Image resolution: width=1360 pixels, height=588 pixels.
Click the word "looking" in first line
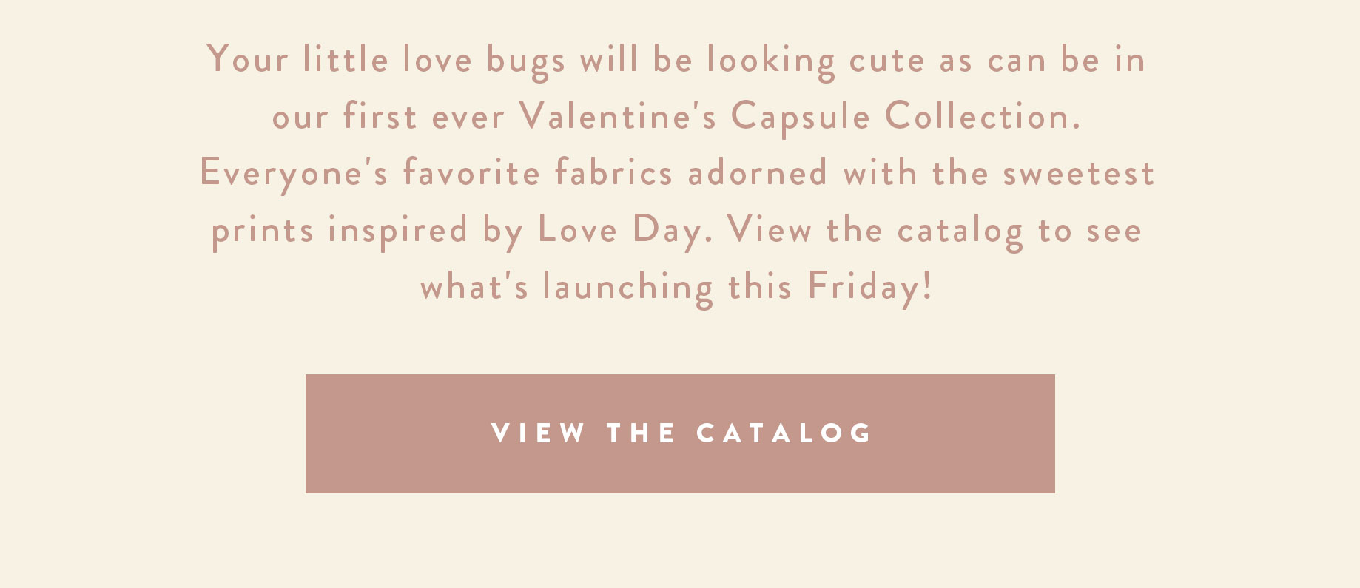(771, 60)
